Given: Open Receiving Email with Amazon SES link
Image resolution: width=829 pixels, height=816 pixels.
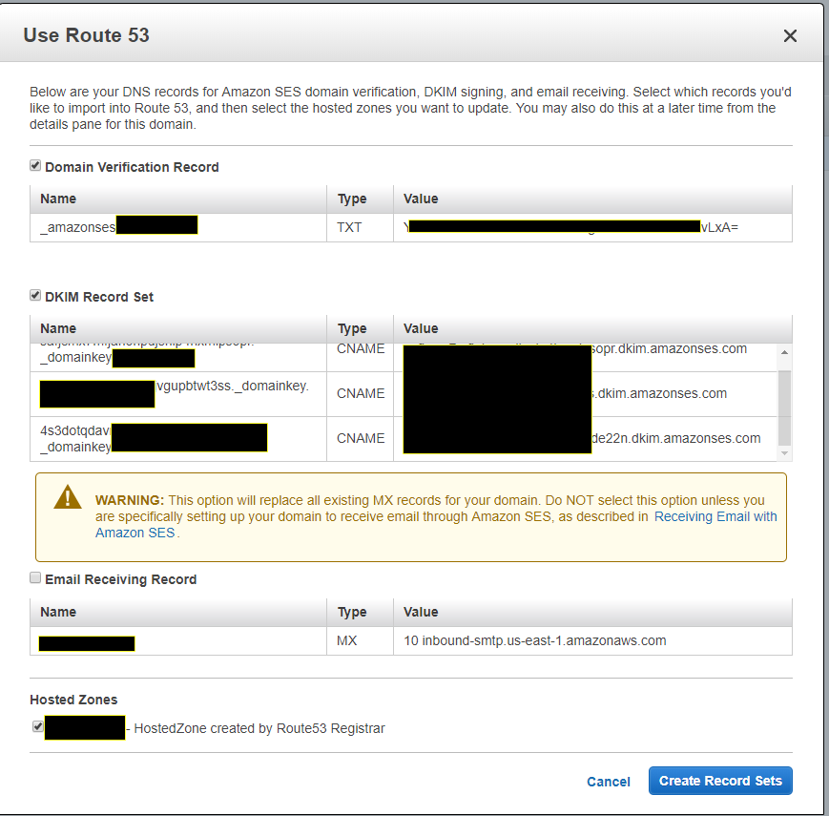Looking at the screenshot, I should coord(715,516).
